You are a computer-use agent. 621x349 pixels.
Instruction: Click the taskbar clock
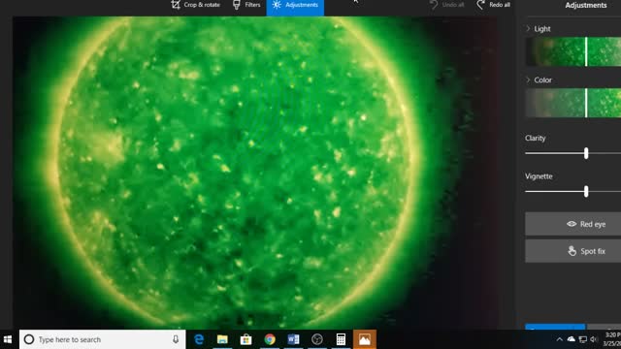click(612, 339)
